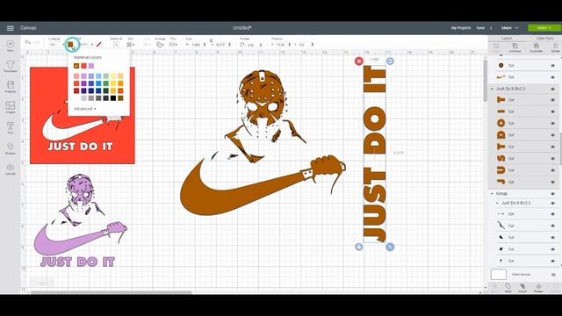Click the Canvas title label
Viewport: 562px width, 316px height.
(28, 27)
